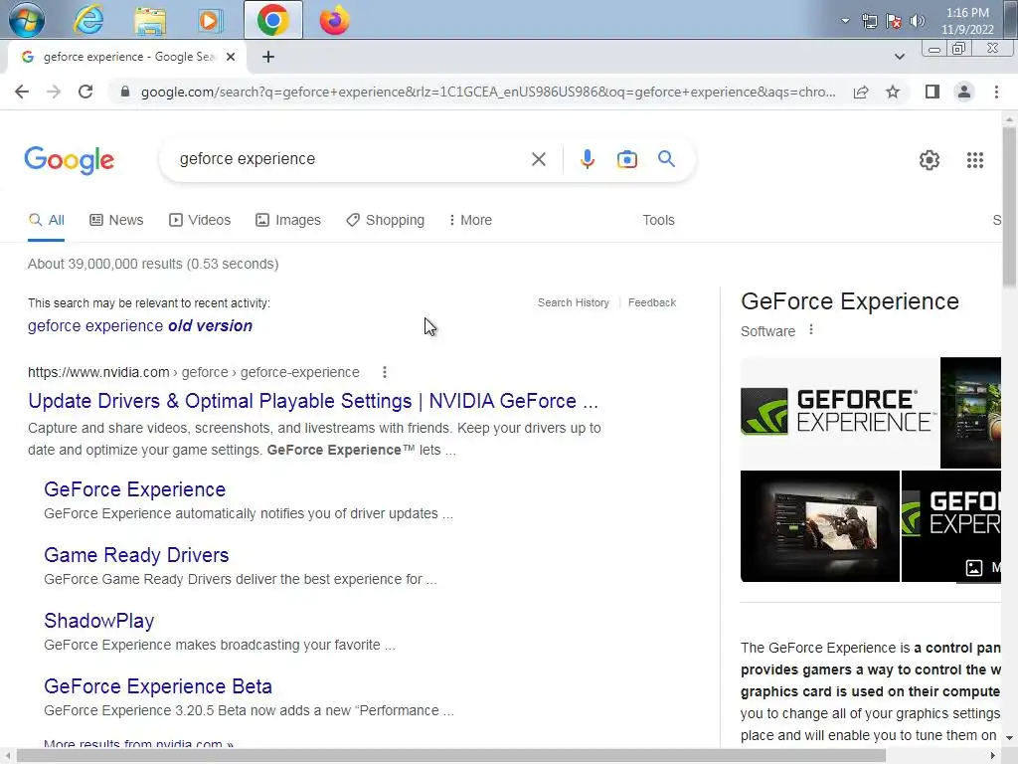The image size is (1018, 764).
Task: Open Chrome side panel
Action: (x=933, y=92)
